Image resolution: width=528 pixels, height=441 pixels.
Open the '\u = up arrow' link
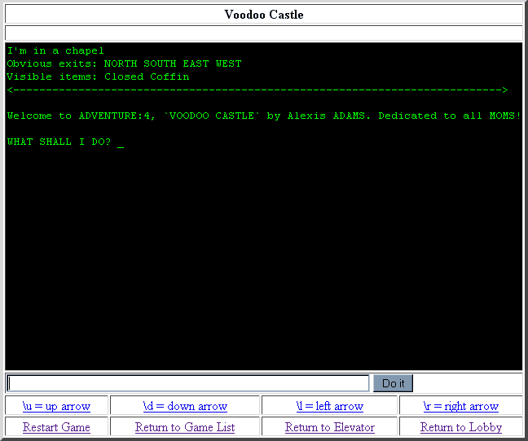(56, 406)
